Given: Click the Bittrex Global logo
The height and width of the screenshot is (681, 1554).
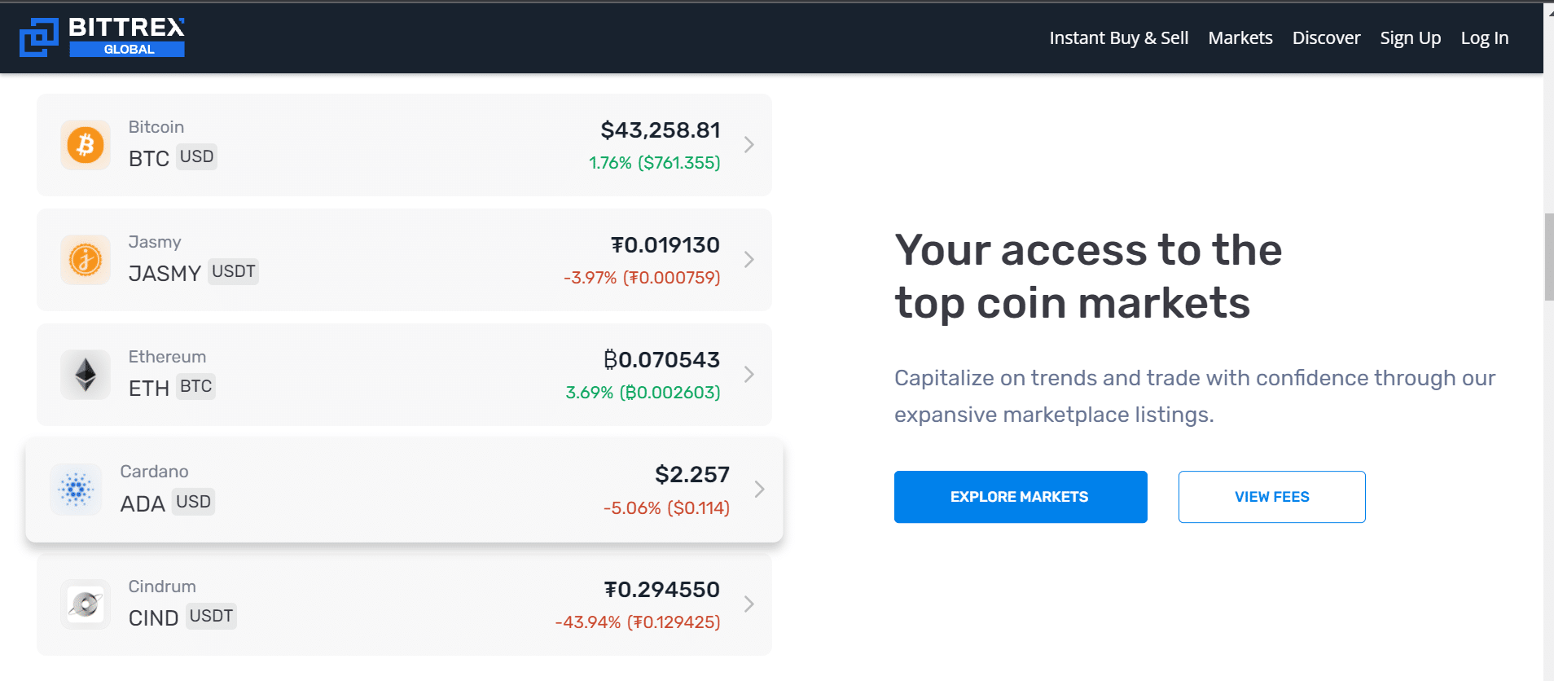Looking at the screenshot, I should [x=103, y=37].
